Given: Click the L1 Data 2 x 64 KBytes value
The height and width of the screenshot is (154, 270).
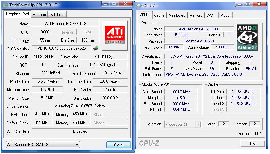Looking at the screenshot, I should point(243,92).
